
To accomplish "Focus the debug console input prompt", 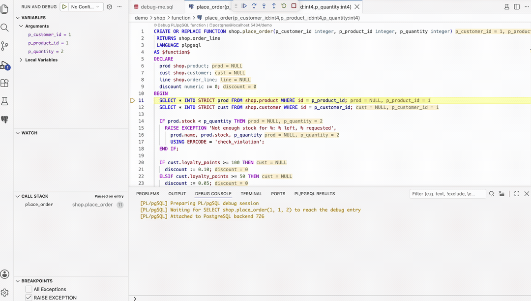I will [332, 299].
